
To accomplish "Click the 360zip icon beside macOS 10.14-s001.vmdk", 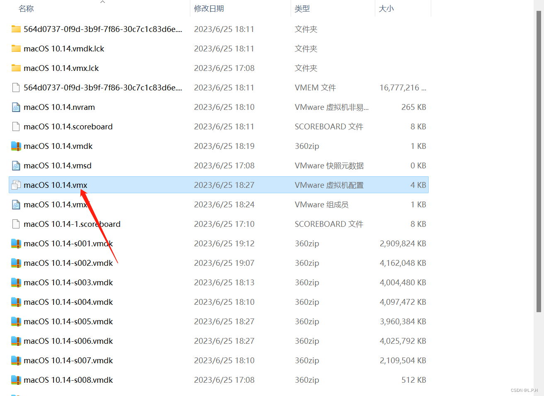I will [16, 243].
